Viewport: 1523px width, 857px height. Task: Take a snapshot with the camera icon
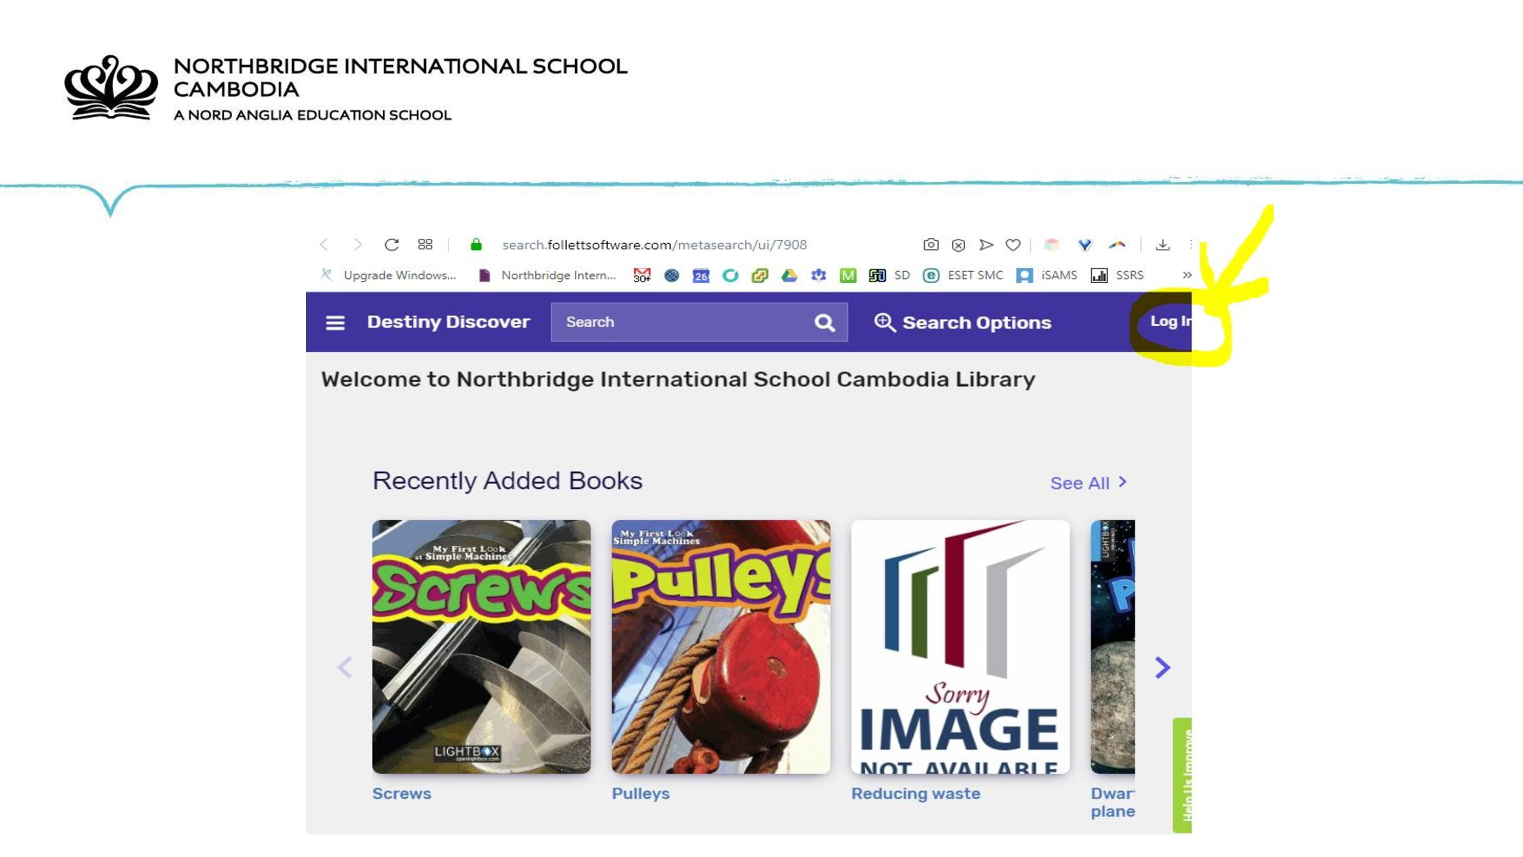click(x=931, y=245)
